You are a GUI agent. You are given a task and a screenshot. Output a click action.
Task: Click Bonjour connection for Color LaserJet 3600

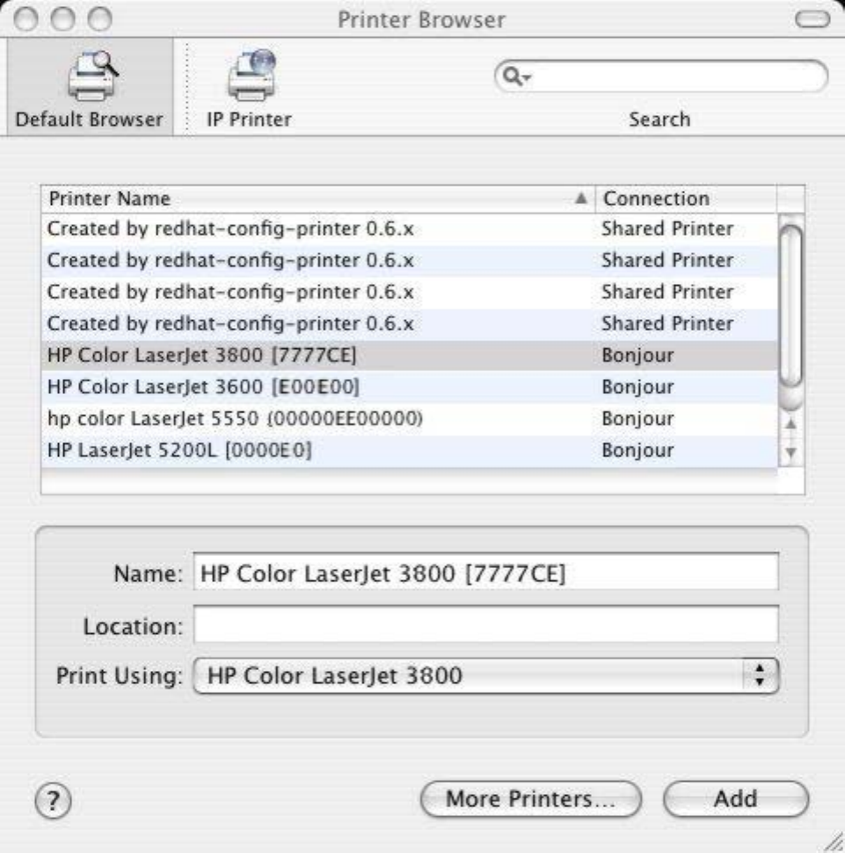point(637,387)
